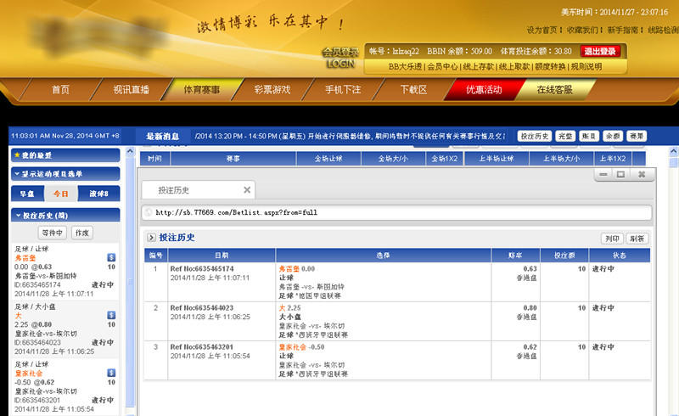Viewport: 679px width, 416px height.
Task: Open the 彩票游戏 navigation item
Action: [272, 90]
